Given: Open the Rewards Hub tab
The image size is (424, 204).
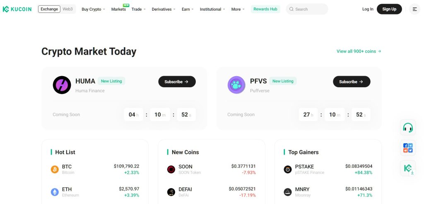Looking at the screenshot, I should [x=265, y=9].
